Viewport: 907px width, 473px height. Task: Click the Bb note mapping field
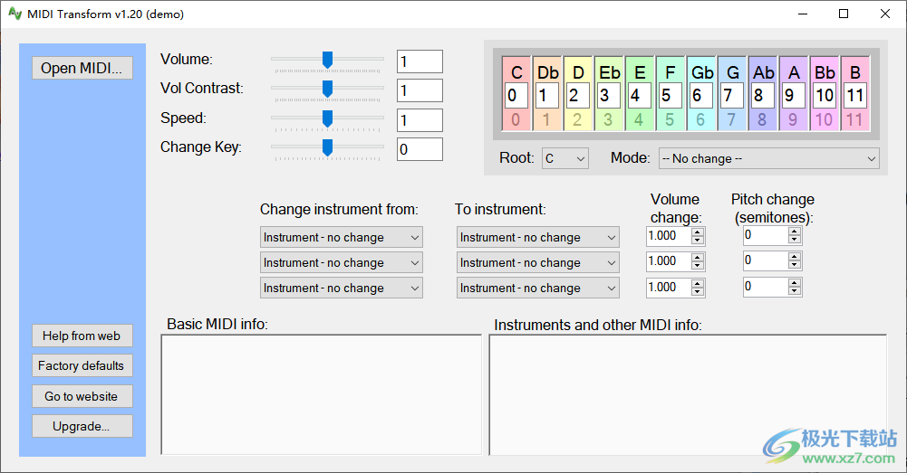click(825, 95)
